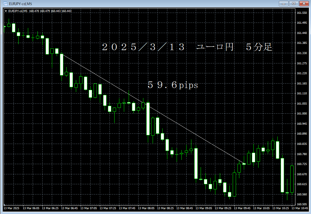Click time label '13 Mar 06:25' on axis
Image resolution: width=311 pixels, height=214 pixels.
pos(50,208)
